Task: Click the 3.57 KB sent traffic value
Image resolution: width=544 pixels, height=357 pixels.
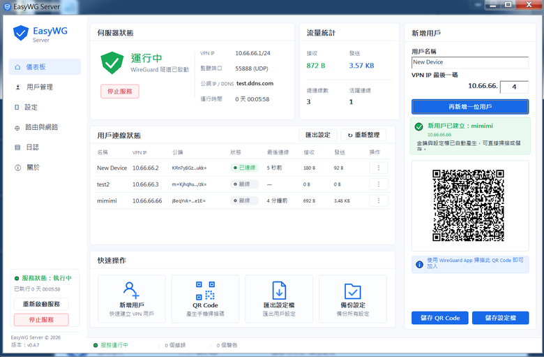Action: coord(361,66)
